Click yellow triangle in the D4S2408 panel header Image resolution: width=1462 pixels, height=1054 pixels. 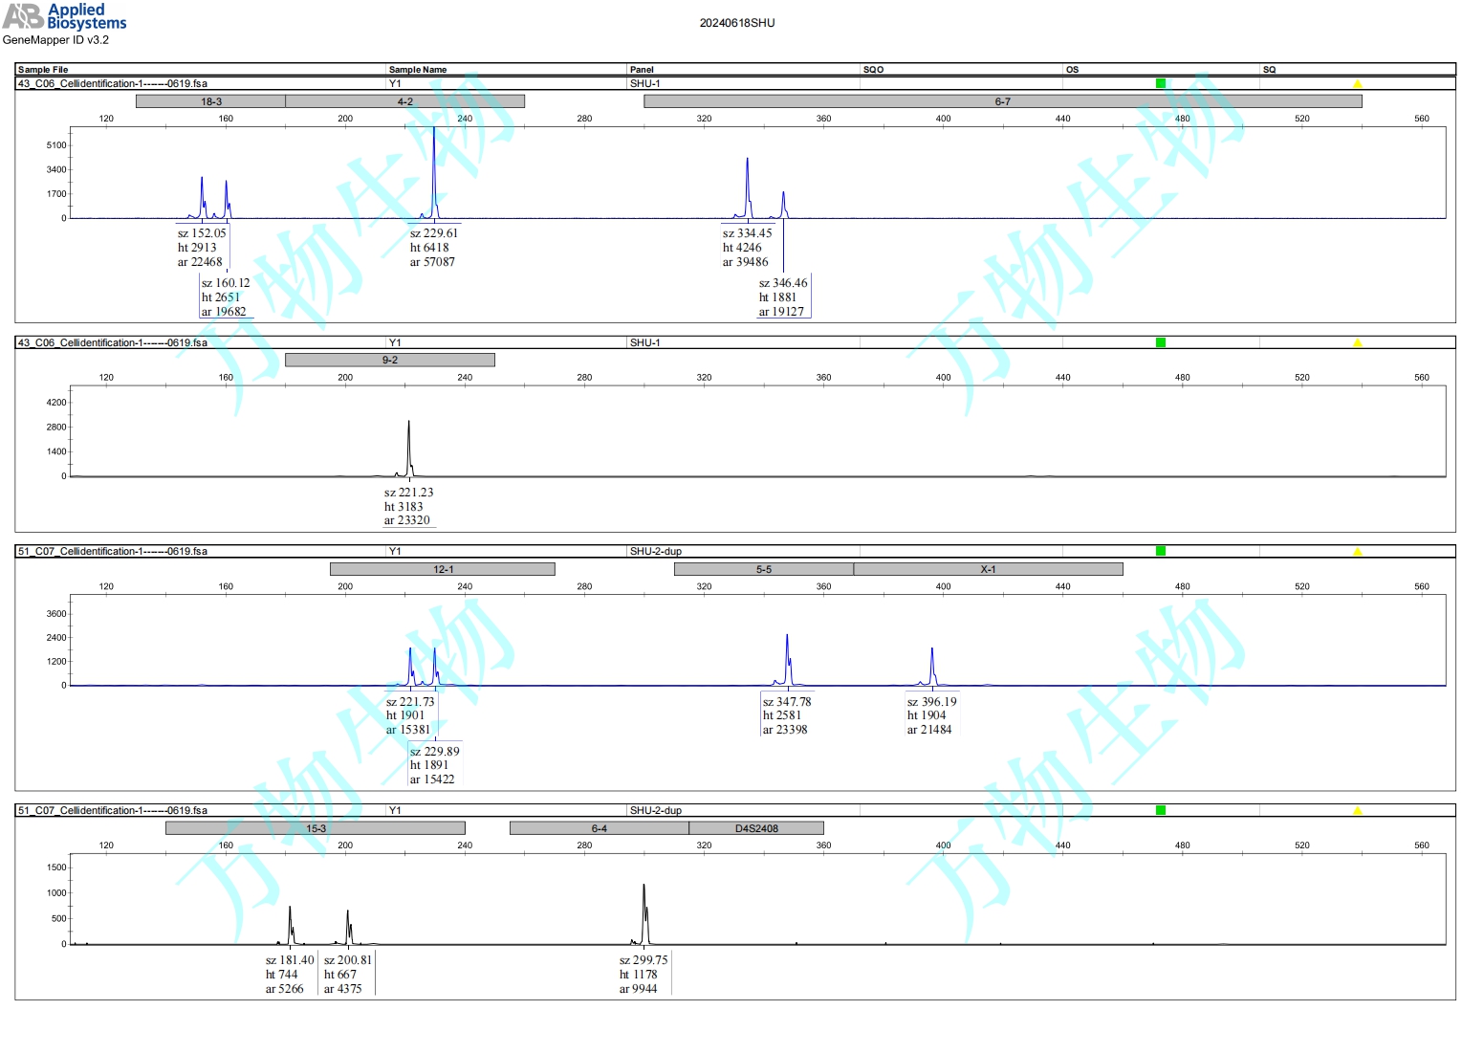[1357, 810]
